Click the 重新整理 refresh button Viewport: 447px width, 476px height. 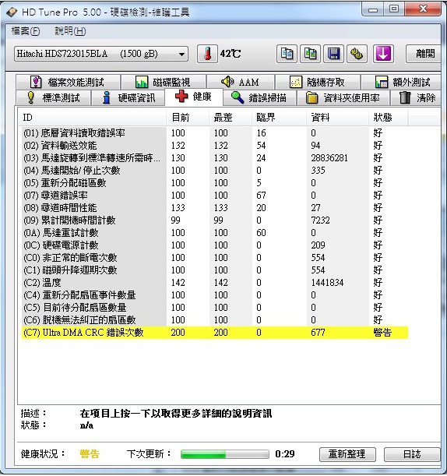click(347, 454)
